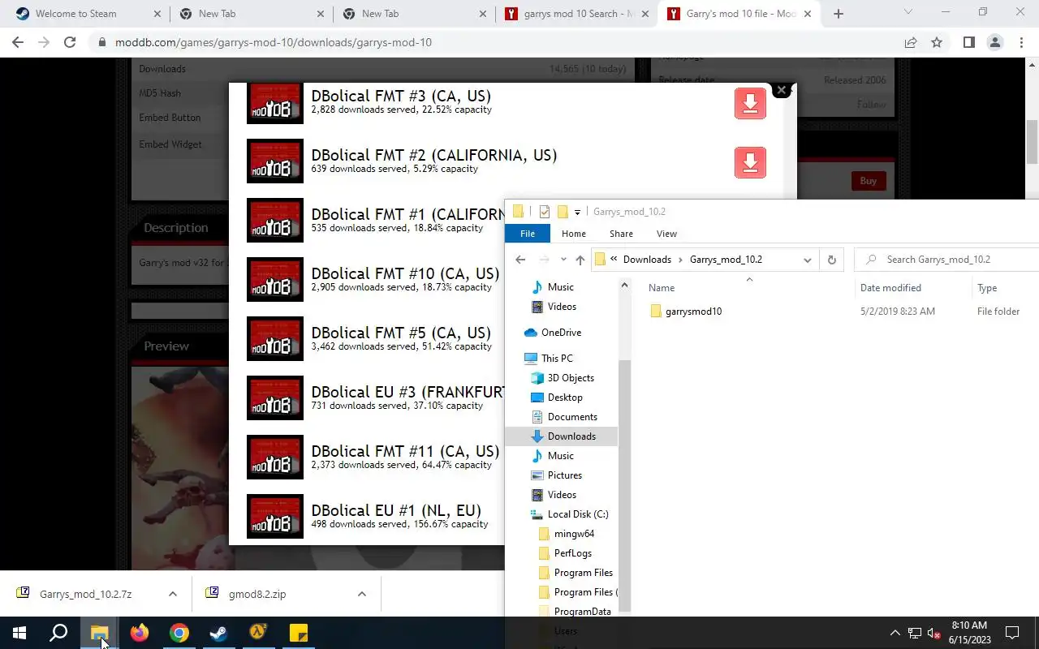
Task: Go up one folder in Explorer
Action: tap(580, 260)
